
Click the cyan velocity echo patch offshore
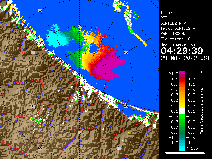coord(56,40)
